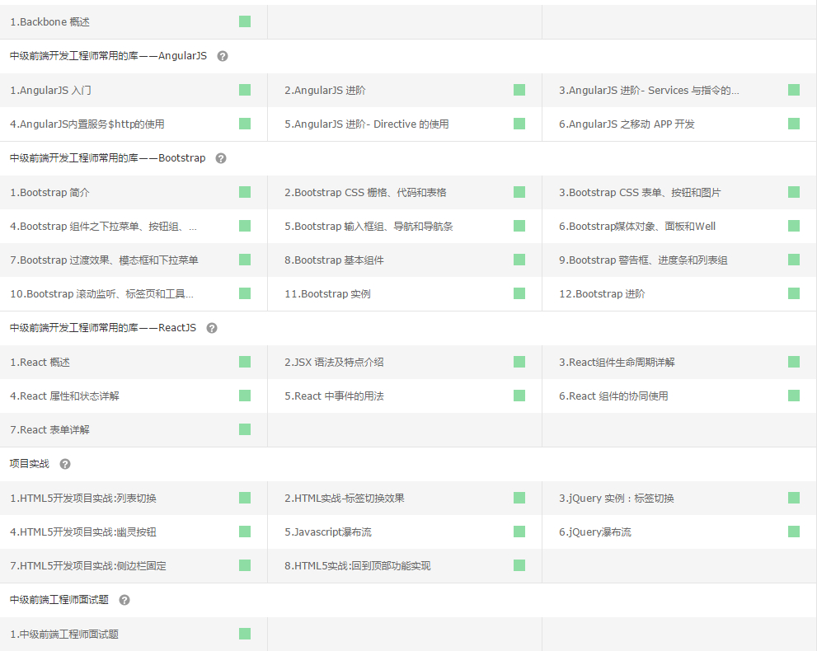Open lesson 5.Javascript瀑布流
The height and width of the screenshot is (651, 817).
pyautogui.click(x=328, y=532)
